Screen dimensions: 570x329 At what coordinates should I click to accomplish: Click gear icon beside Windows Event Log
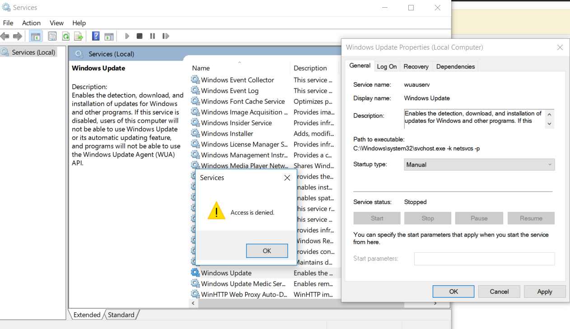pyautogui.click(x=195, y=91)
